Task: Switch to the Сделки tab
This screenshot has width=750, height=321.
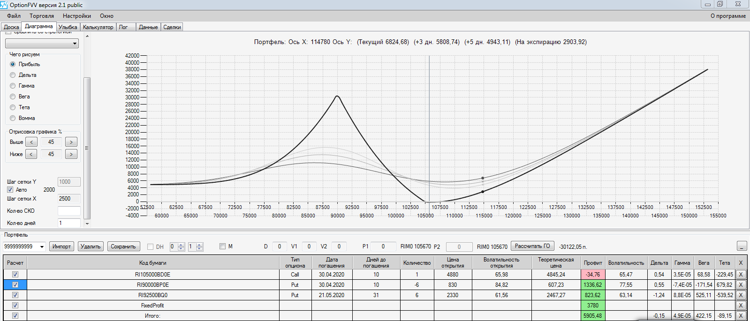Action: click(x=172, y=27)
